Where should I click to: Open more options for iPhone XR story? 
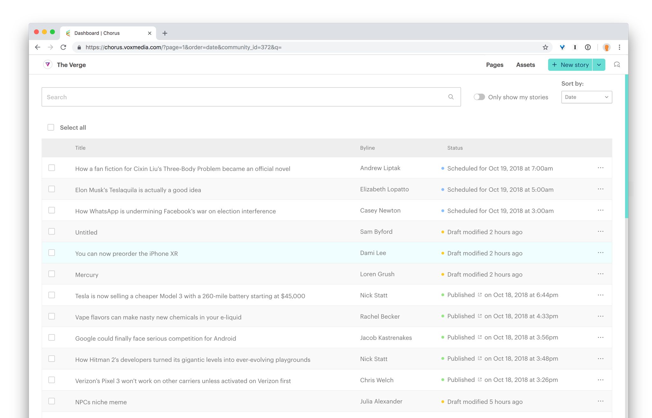coord(600,253)
